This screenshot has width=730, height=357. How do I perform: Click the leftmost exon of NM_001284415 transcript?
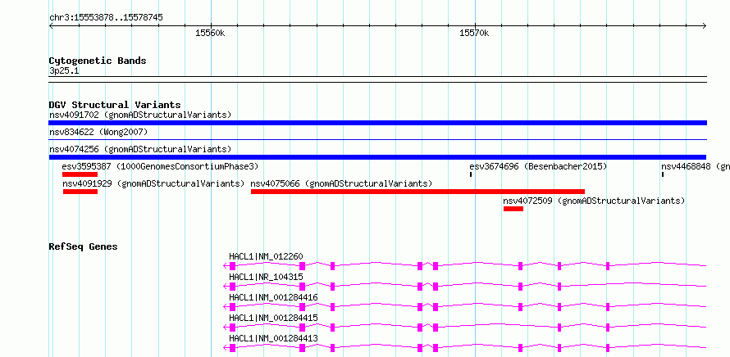pyautogui.click(x=233, y=328)
